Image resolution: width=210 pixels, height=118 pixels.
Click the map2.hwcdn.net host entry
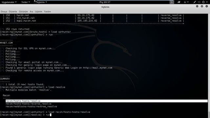pos(26,21)
